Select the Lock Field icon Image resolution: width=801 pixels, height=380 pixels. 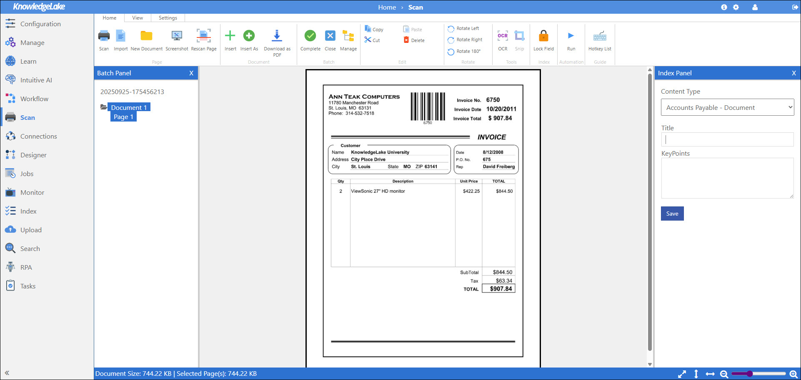point(543,36)
